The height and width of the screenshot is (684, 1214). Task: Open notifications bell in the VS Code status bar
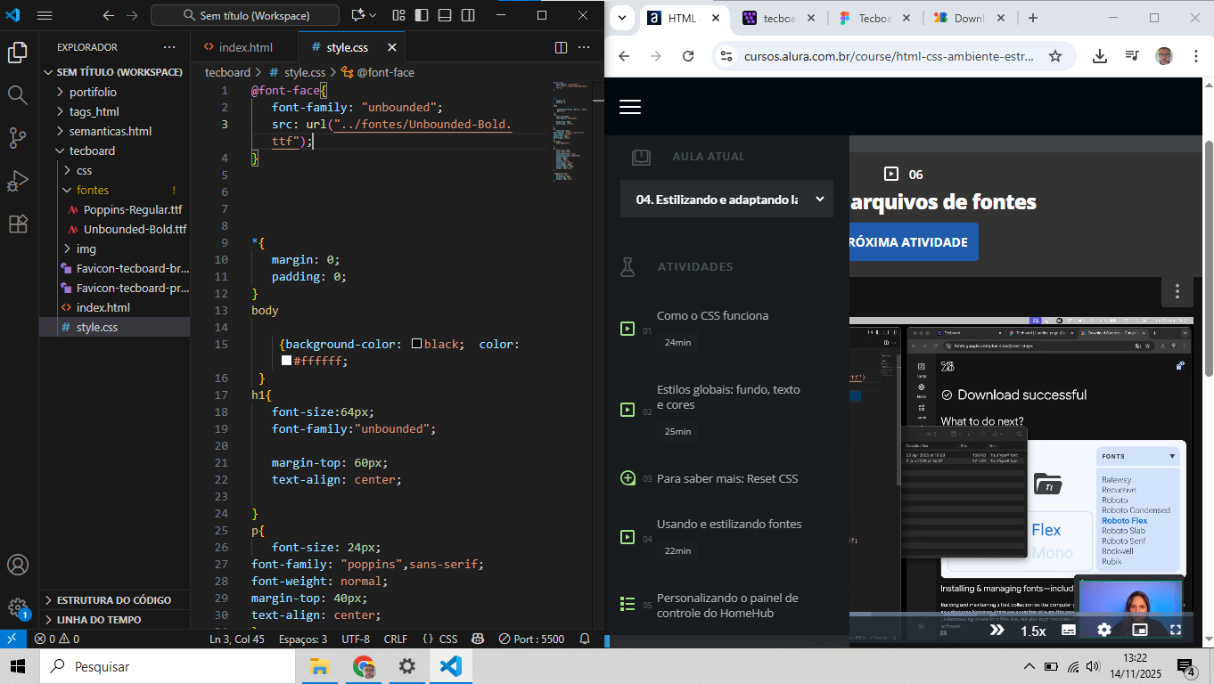[585, 639]
